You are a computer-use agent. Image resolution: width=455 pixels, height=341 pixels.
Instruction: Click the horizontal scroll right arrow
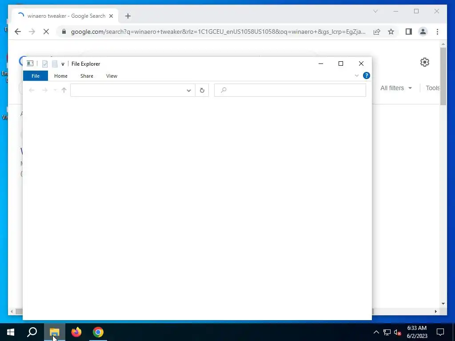[435, 311]
